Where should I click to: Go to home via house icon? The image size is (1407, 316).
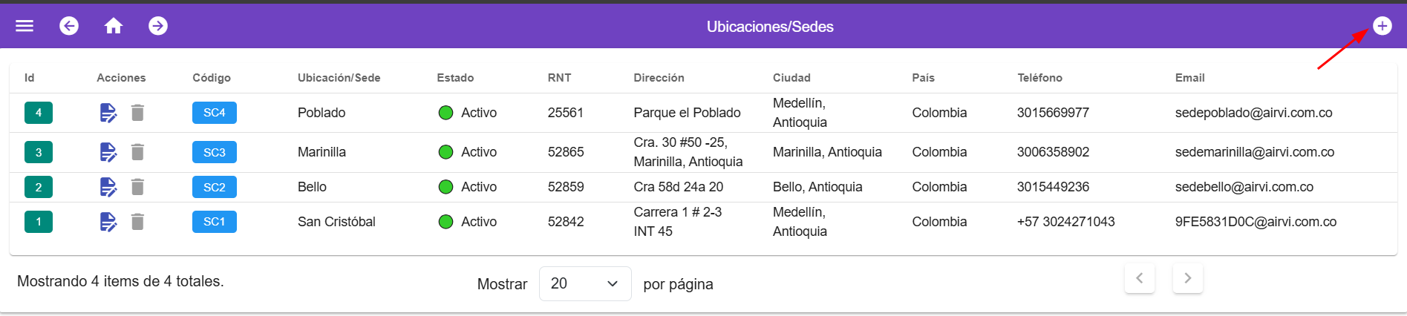click(x=114, y=26)
